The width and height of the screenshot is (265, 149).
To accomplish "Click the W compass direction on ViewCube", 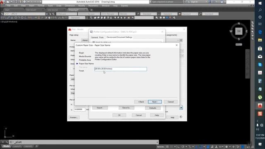I will point(231,31).
